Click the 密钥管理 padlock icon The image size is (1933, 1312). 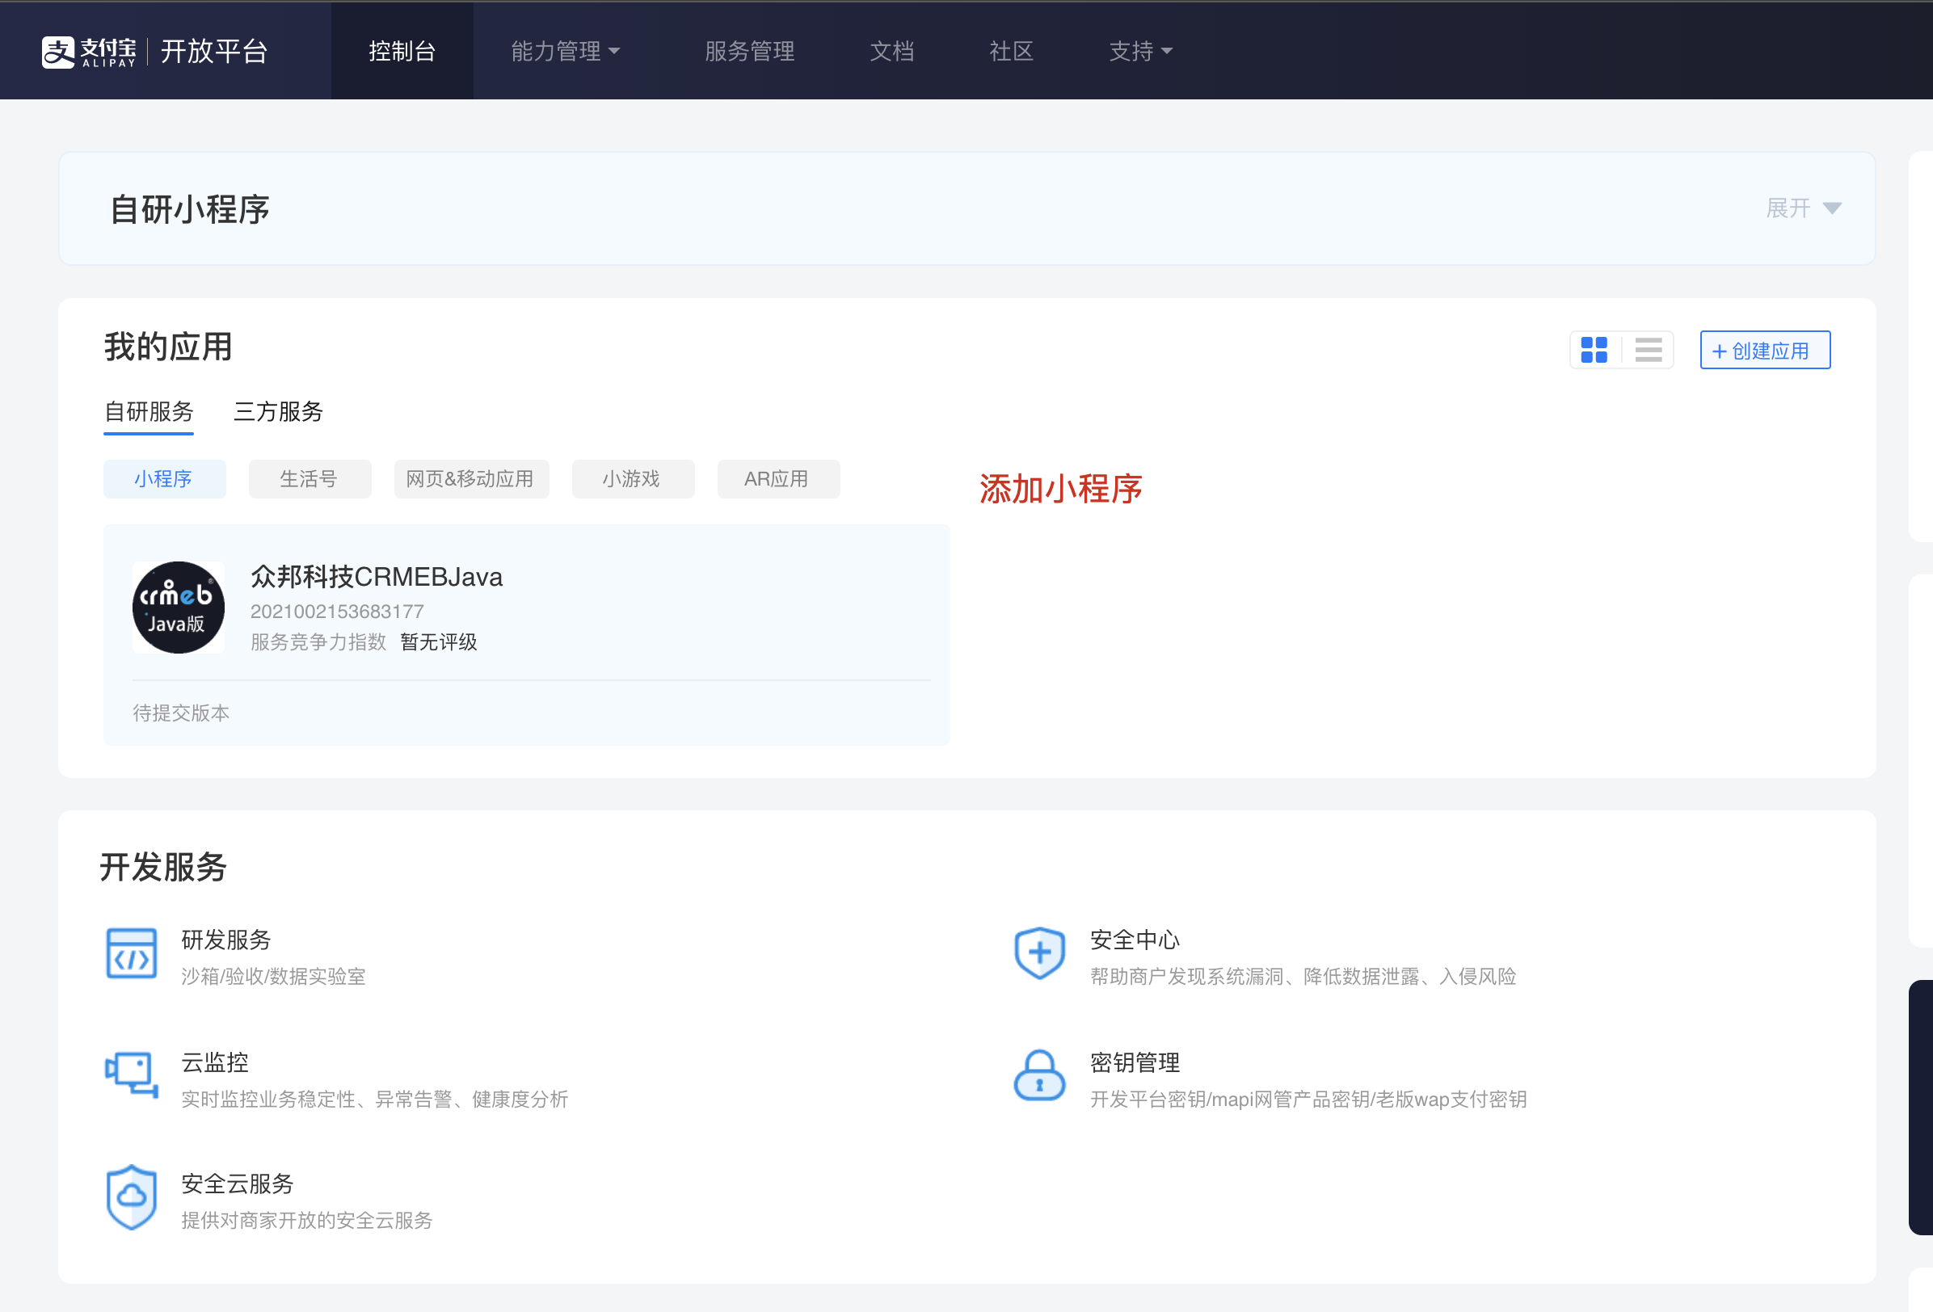pos(1040,1076)
